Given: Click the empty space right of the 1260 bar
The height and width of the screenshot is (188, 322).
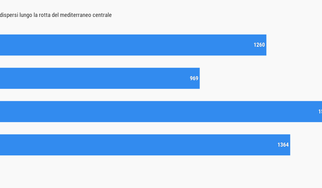Looking at the screenshot, I should click(294, 45).
